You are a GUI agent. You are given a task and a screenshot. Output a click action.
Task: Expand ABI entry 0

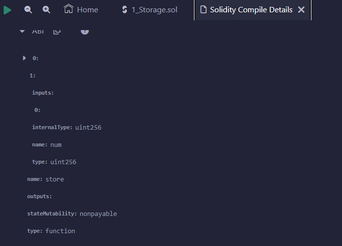click(x=24, y=58)
